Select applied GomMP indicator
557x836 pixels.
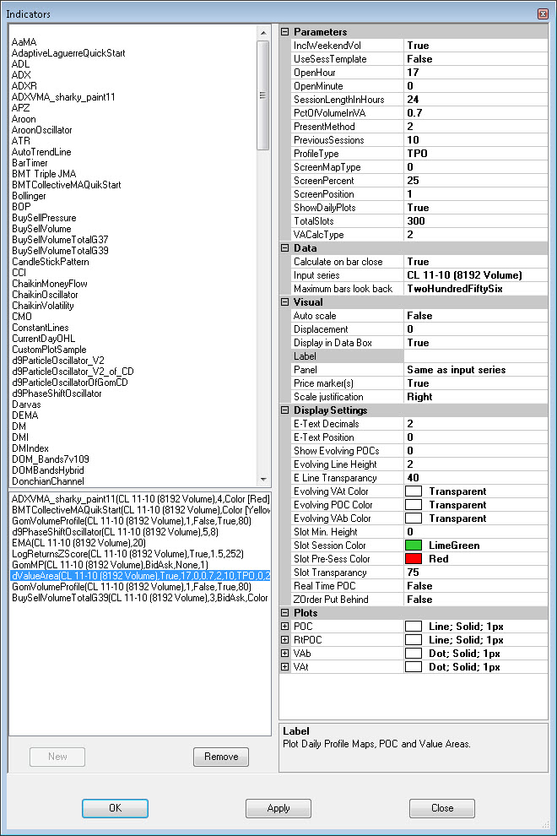[x=110, y=565]
